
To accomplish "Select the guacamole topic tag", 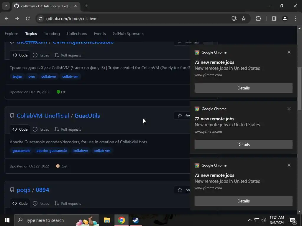I will (x=21, y=151).
